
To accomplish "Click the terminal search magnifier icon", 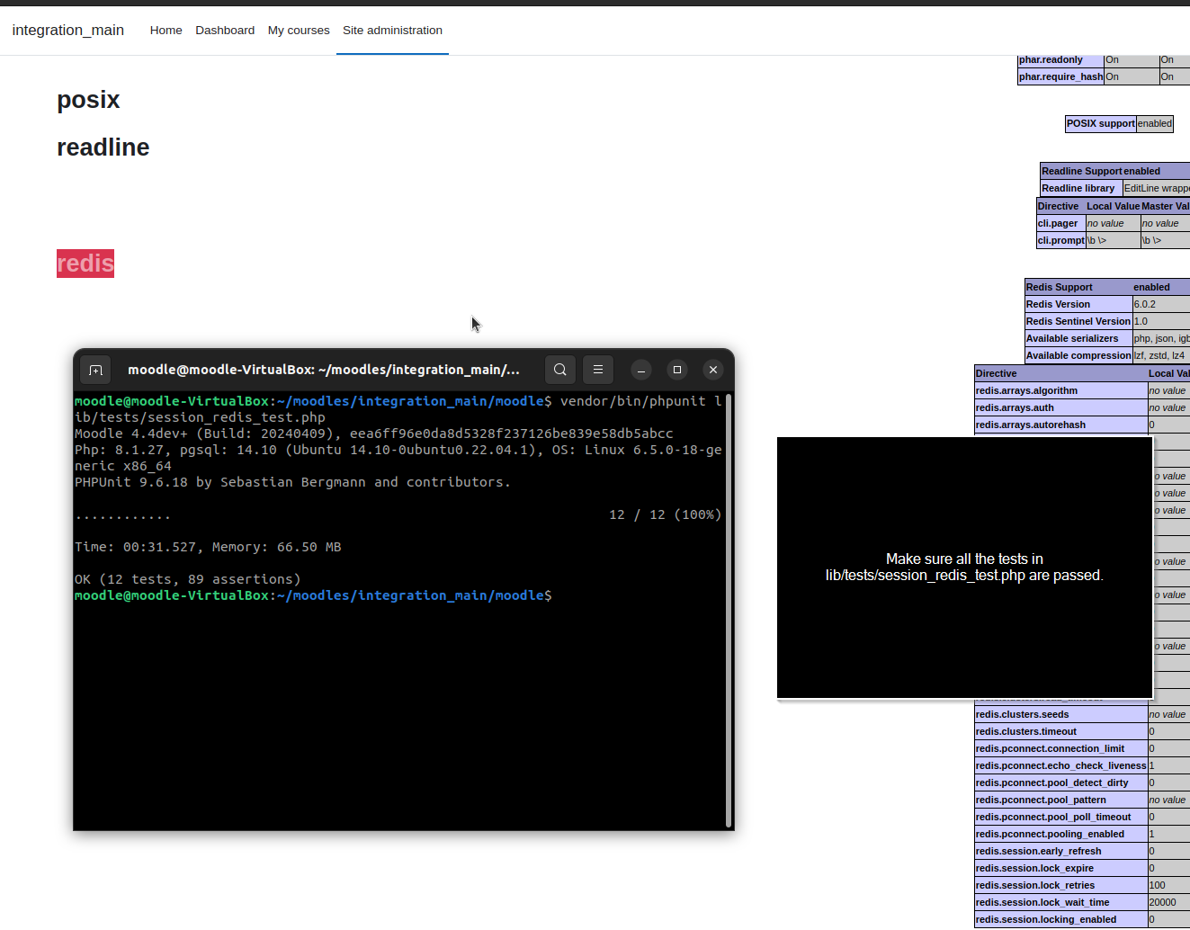I will coord(560,370).
